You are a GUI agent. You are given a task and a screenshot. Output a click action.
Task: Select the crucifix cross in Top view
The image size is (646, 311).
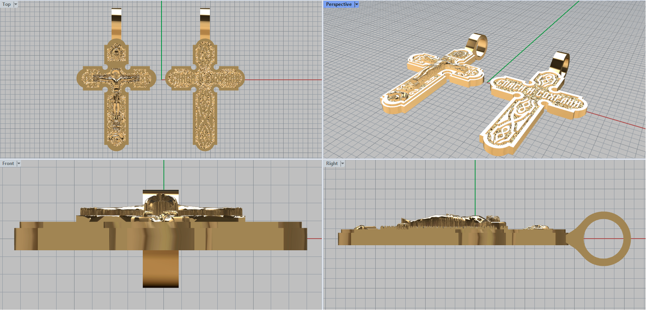[x=116, y=97]
